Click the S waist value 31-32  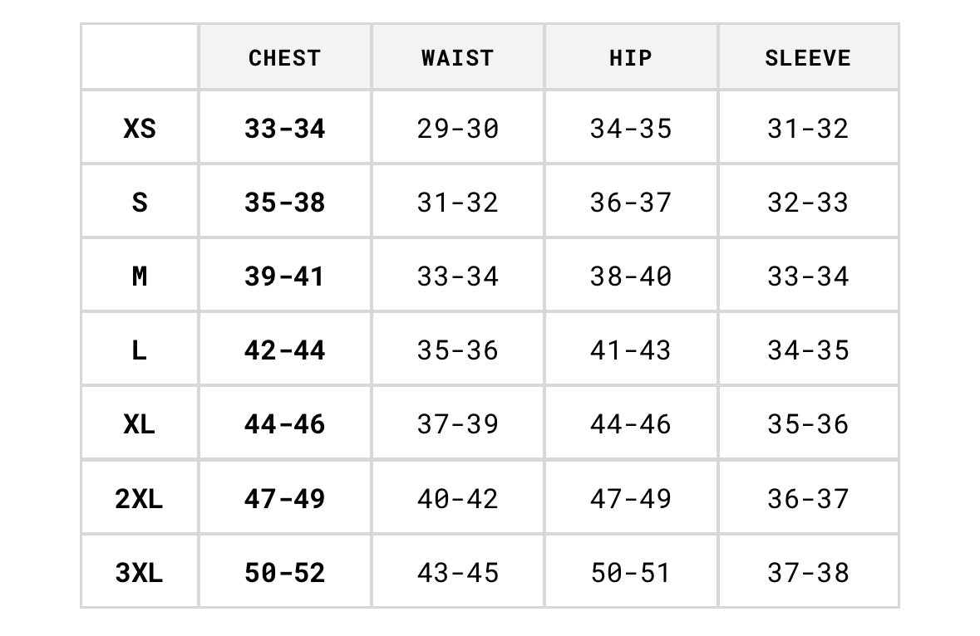coord(457,203)
